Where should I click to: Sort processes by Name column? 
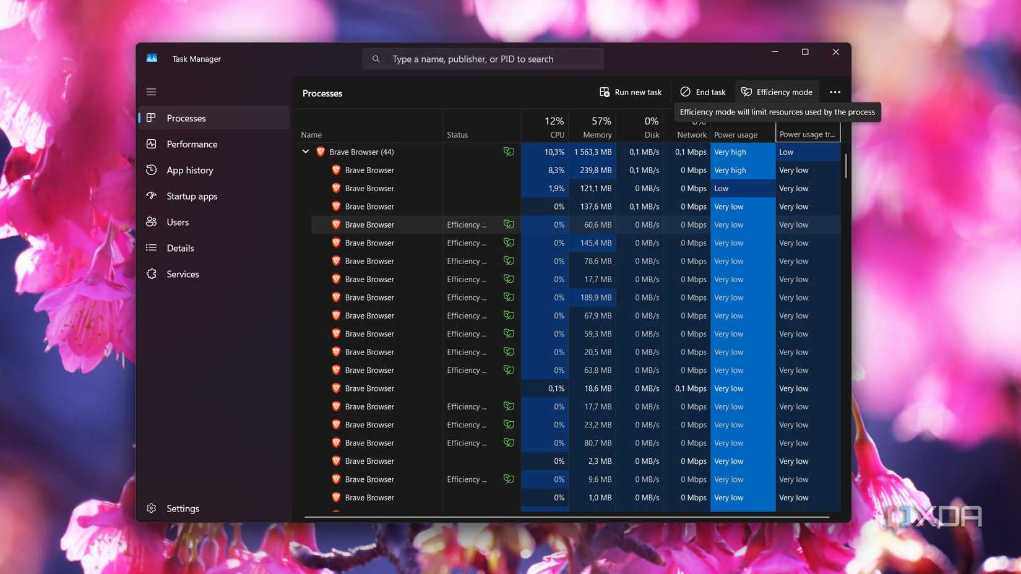(x=369, y=127)
